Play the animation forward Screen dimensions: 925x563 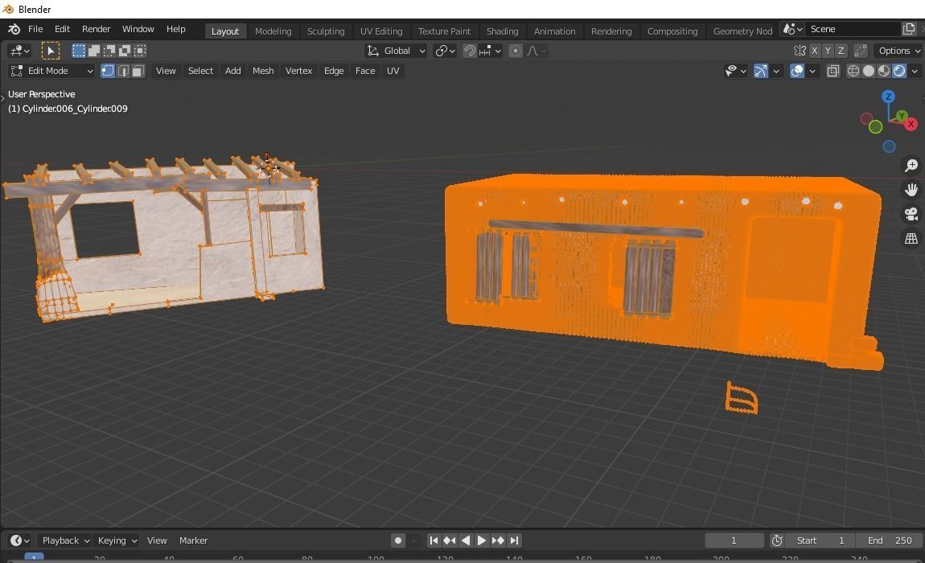pyautogui.click(x=481, y=540)
